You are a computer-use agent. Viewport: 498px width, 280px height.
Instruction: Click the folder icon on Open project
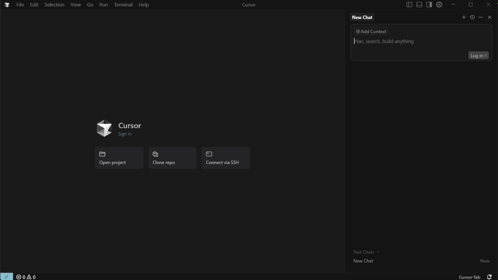coord(102,154)
